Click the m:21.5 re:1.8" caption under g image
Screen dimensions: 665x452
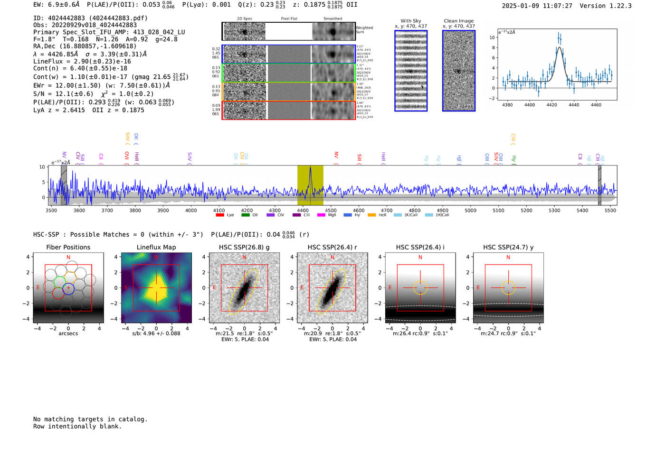tap(244, 333)
